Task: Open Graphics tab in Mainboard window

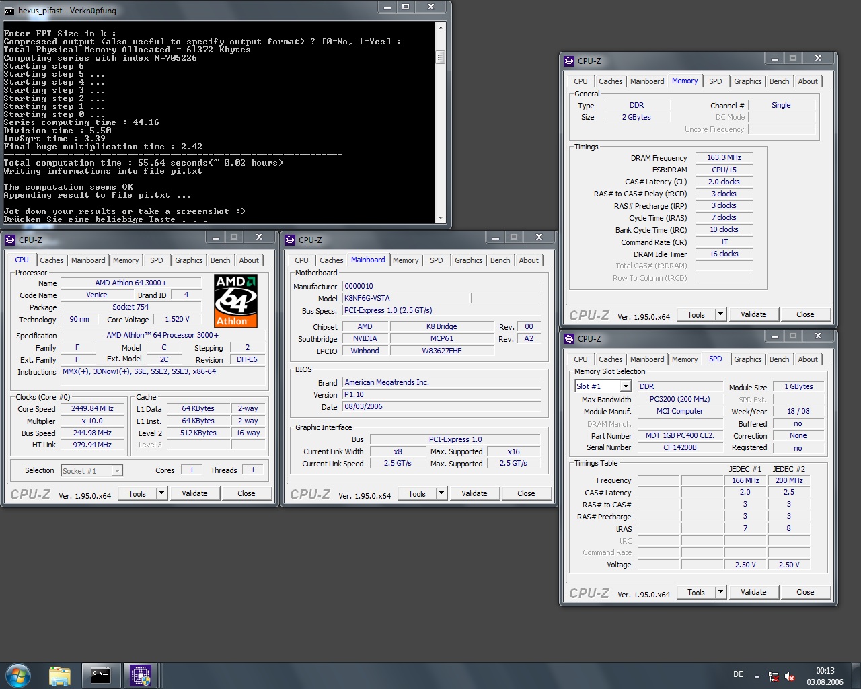Action: coord(468,260)
